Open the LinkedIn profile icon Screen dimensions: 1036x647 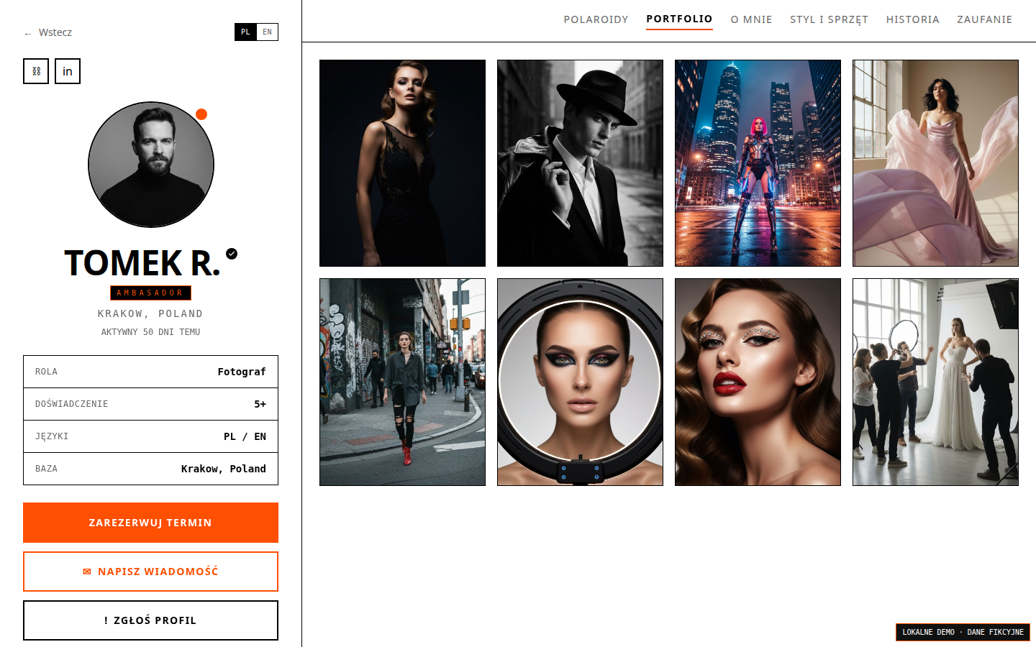pos(68,71)
